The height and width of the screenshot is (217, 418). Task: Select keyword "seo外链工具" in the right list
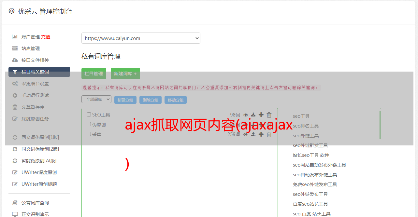pos(306,136)
